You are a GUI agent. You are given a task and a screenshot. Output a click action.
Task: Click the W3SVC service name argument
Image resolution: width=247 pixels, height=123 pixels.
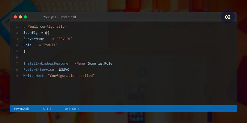[64, 69]
